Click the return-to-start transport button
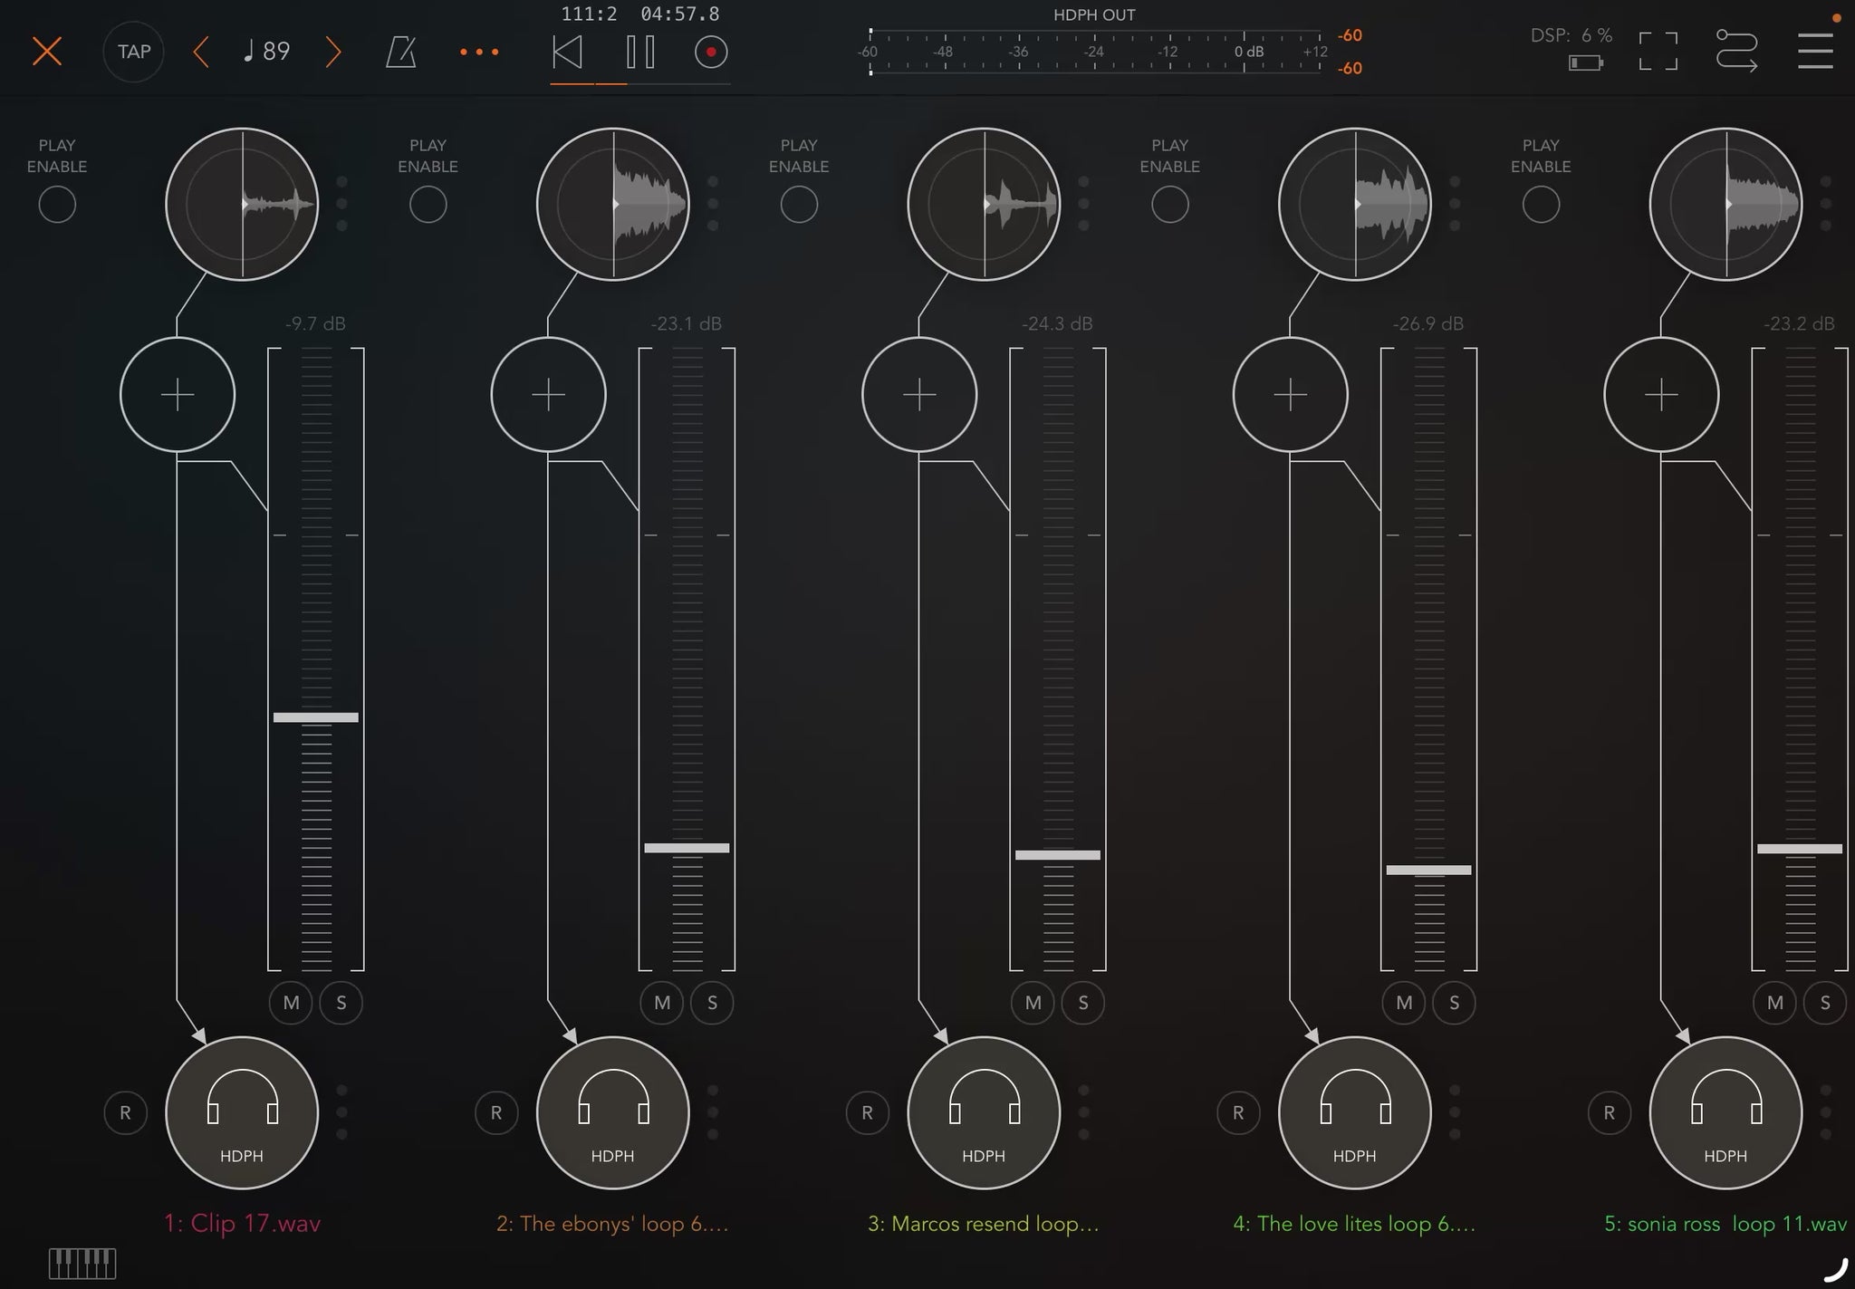Image resolution: width=1855 pixels, height=1289 pixels. point(567,53)
